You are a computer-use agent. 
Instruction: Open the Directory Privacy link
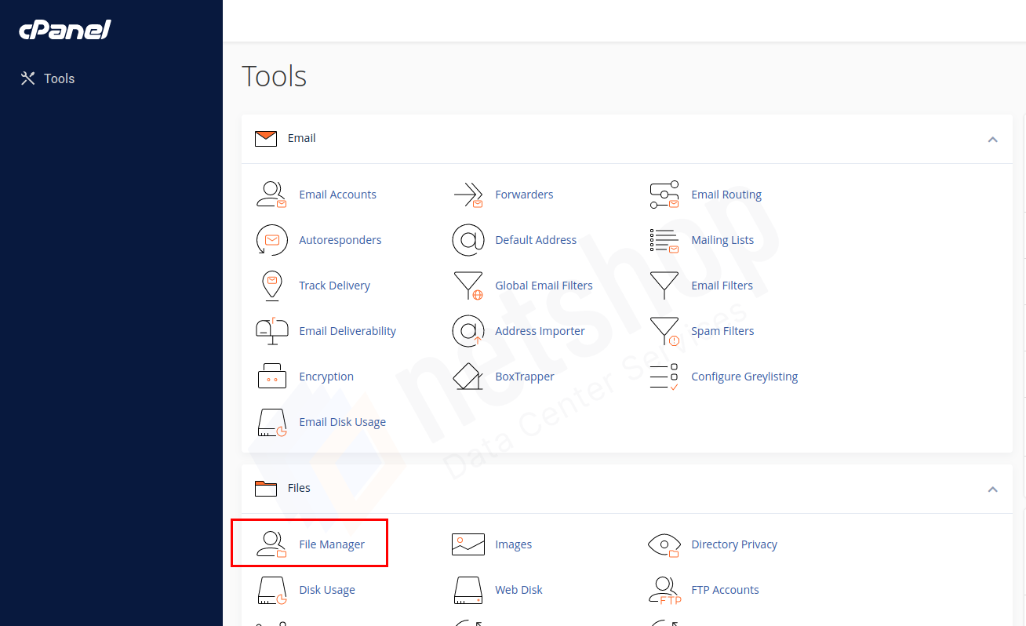click(734, 544)
